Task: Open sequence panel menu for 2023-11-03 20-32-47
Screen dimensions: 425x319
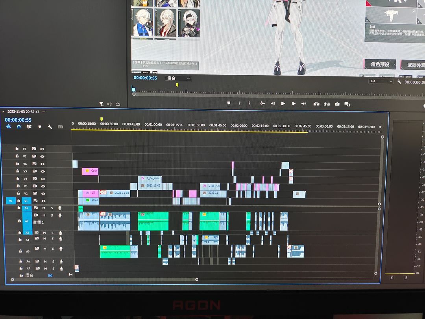Action: click(x=44, y=112)
